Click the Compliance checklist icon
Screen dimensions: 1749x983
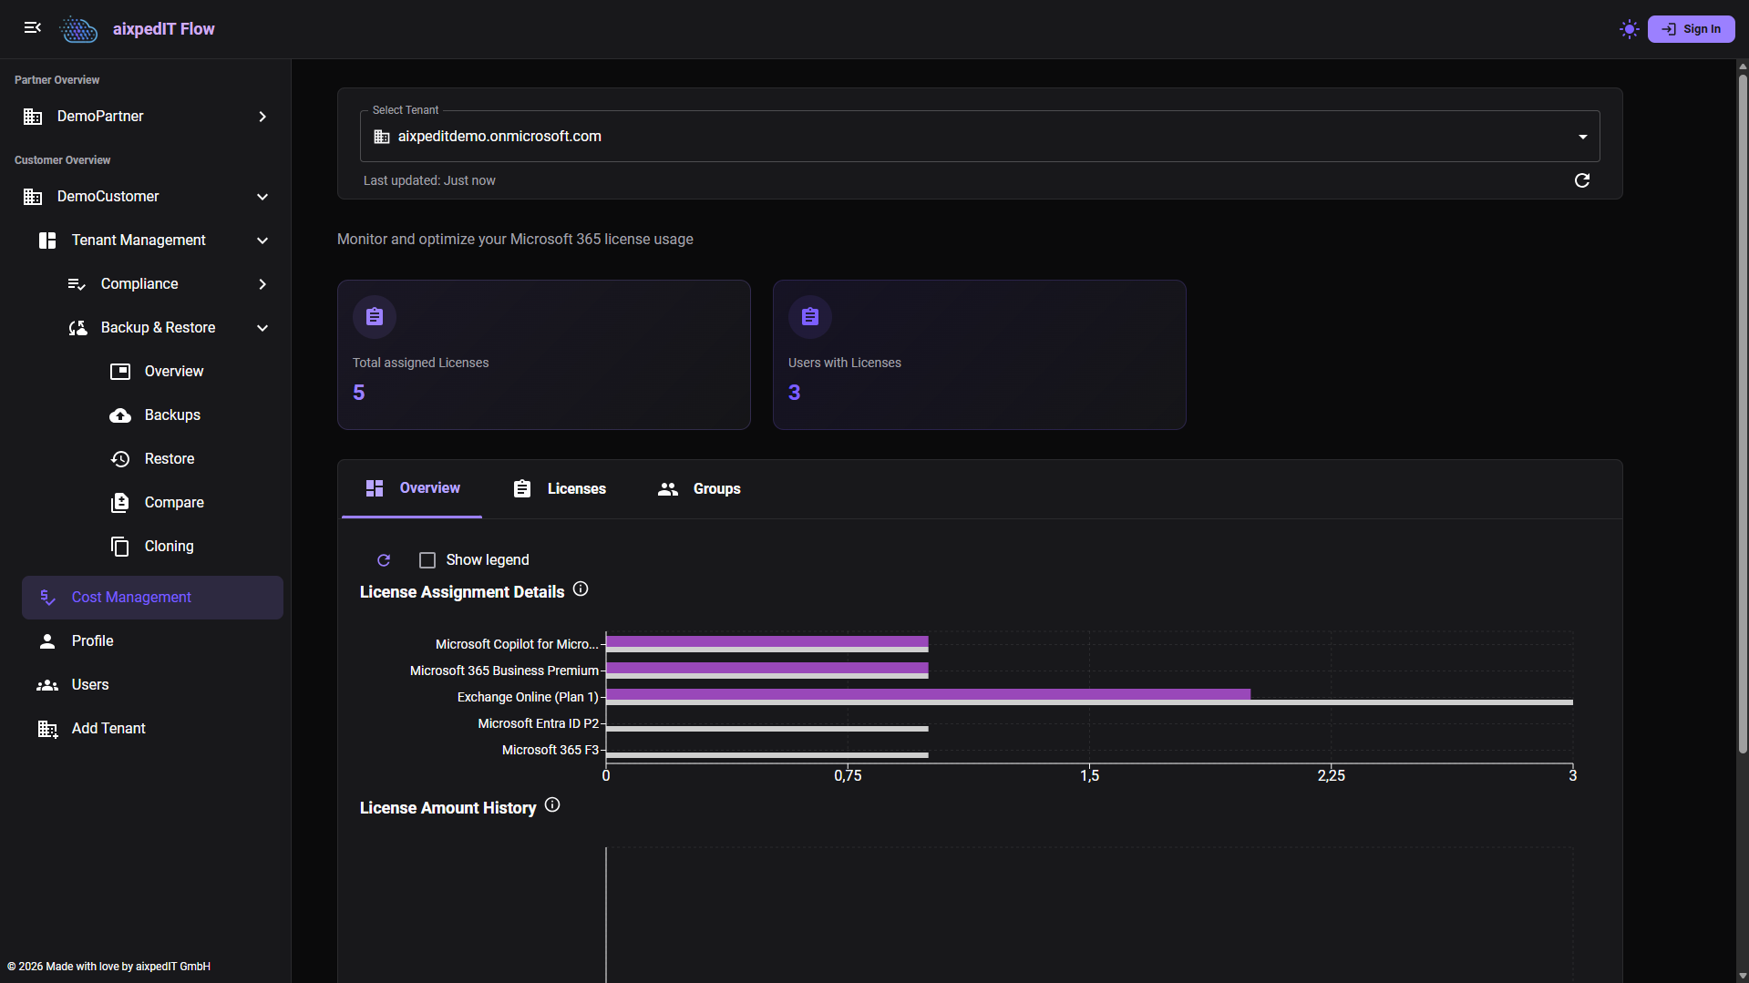77,284
